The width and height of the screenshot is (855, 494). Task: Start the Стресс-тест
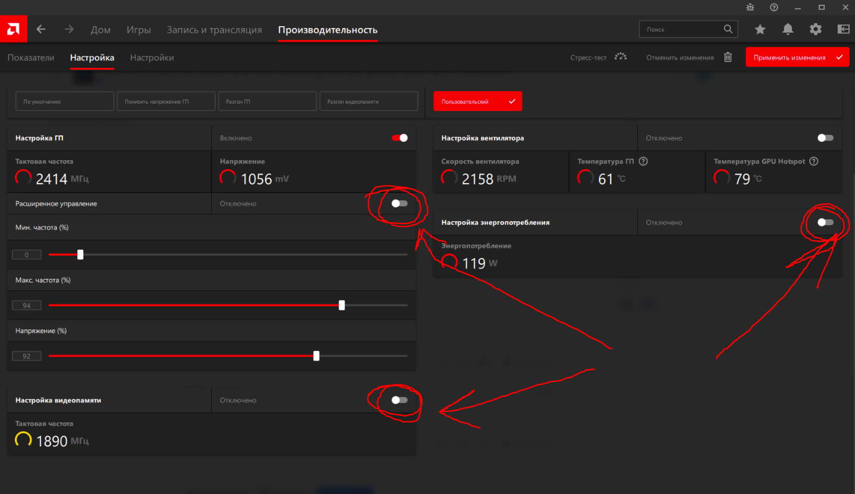click(x=588, y=58)
